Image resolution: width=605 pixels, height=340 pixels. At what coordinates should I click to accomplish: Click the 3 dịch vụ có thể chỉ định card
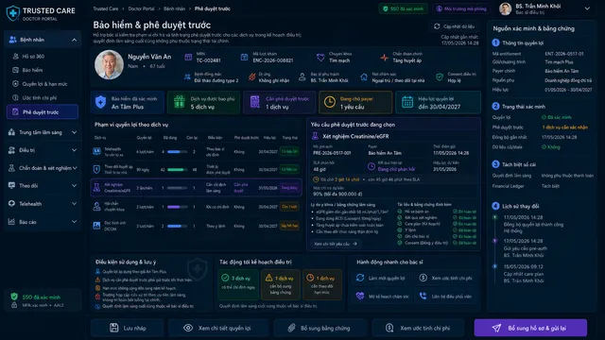click(238, 284)
